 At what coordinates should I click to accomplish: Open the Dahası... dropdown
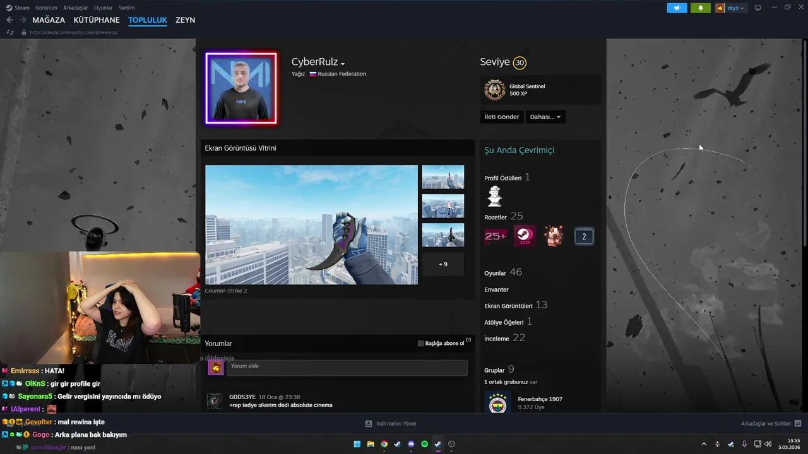pos(545,117)
